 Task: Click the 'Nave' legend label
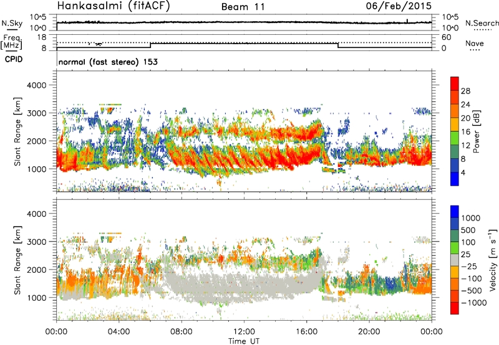click(475, 44)
